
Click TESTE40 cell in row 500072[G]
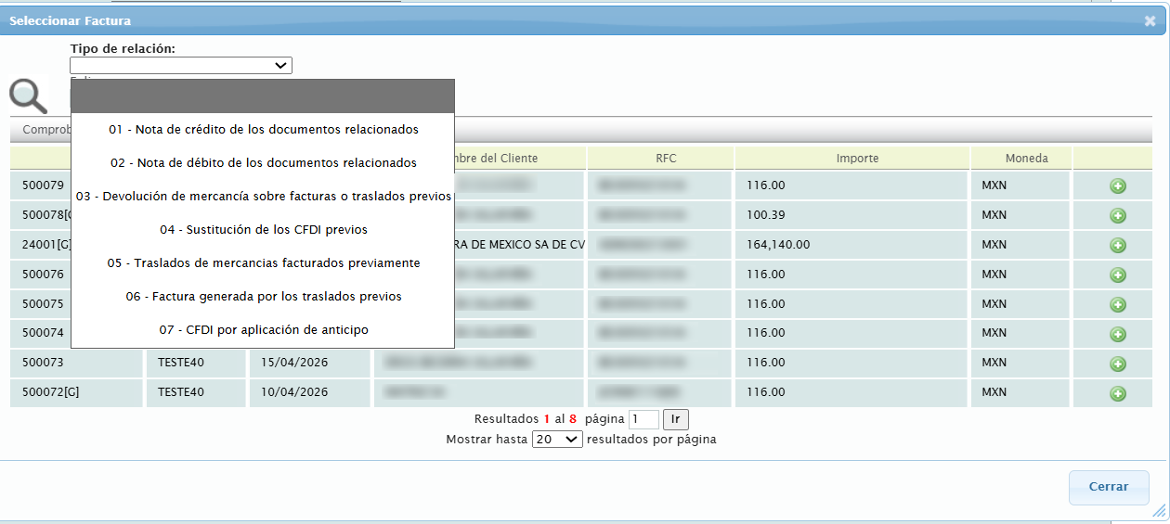click(x=195, y=392)
